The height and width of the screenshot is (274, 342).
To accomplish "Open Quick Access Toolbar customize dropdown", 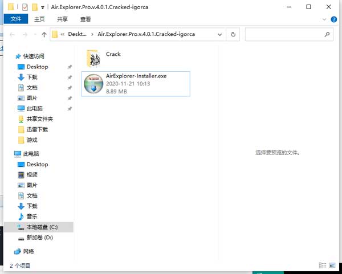I will 43,7.
